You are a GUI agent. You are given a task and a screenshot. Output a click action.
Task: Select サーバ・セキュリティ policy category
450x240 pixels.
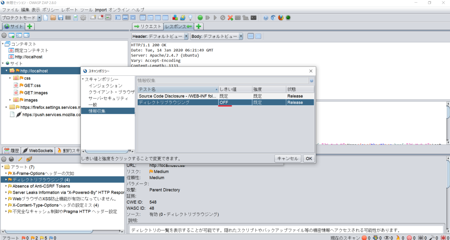pyautogui.click(x=108, y=98)
